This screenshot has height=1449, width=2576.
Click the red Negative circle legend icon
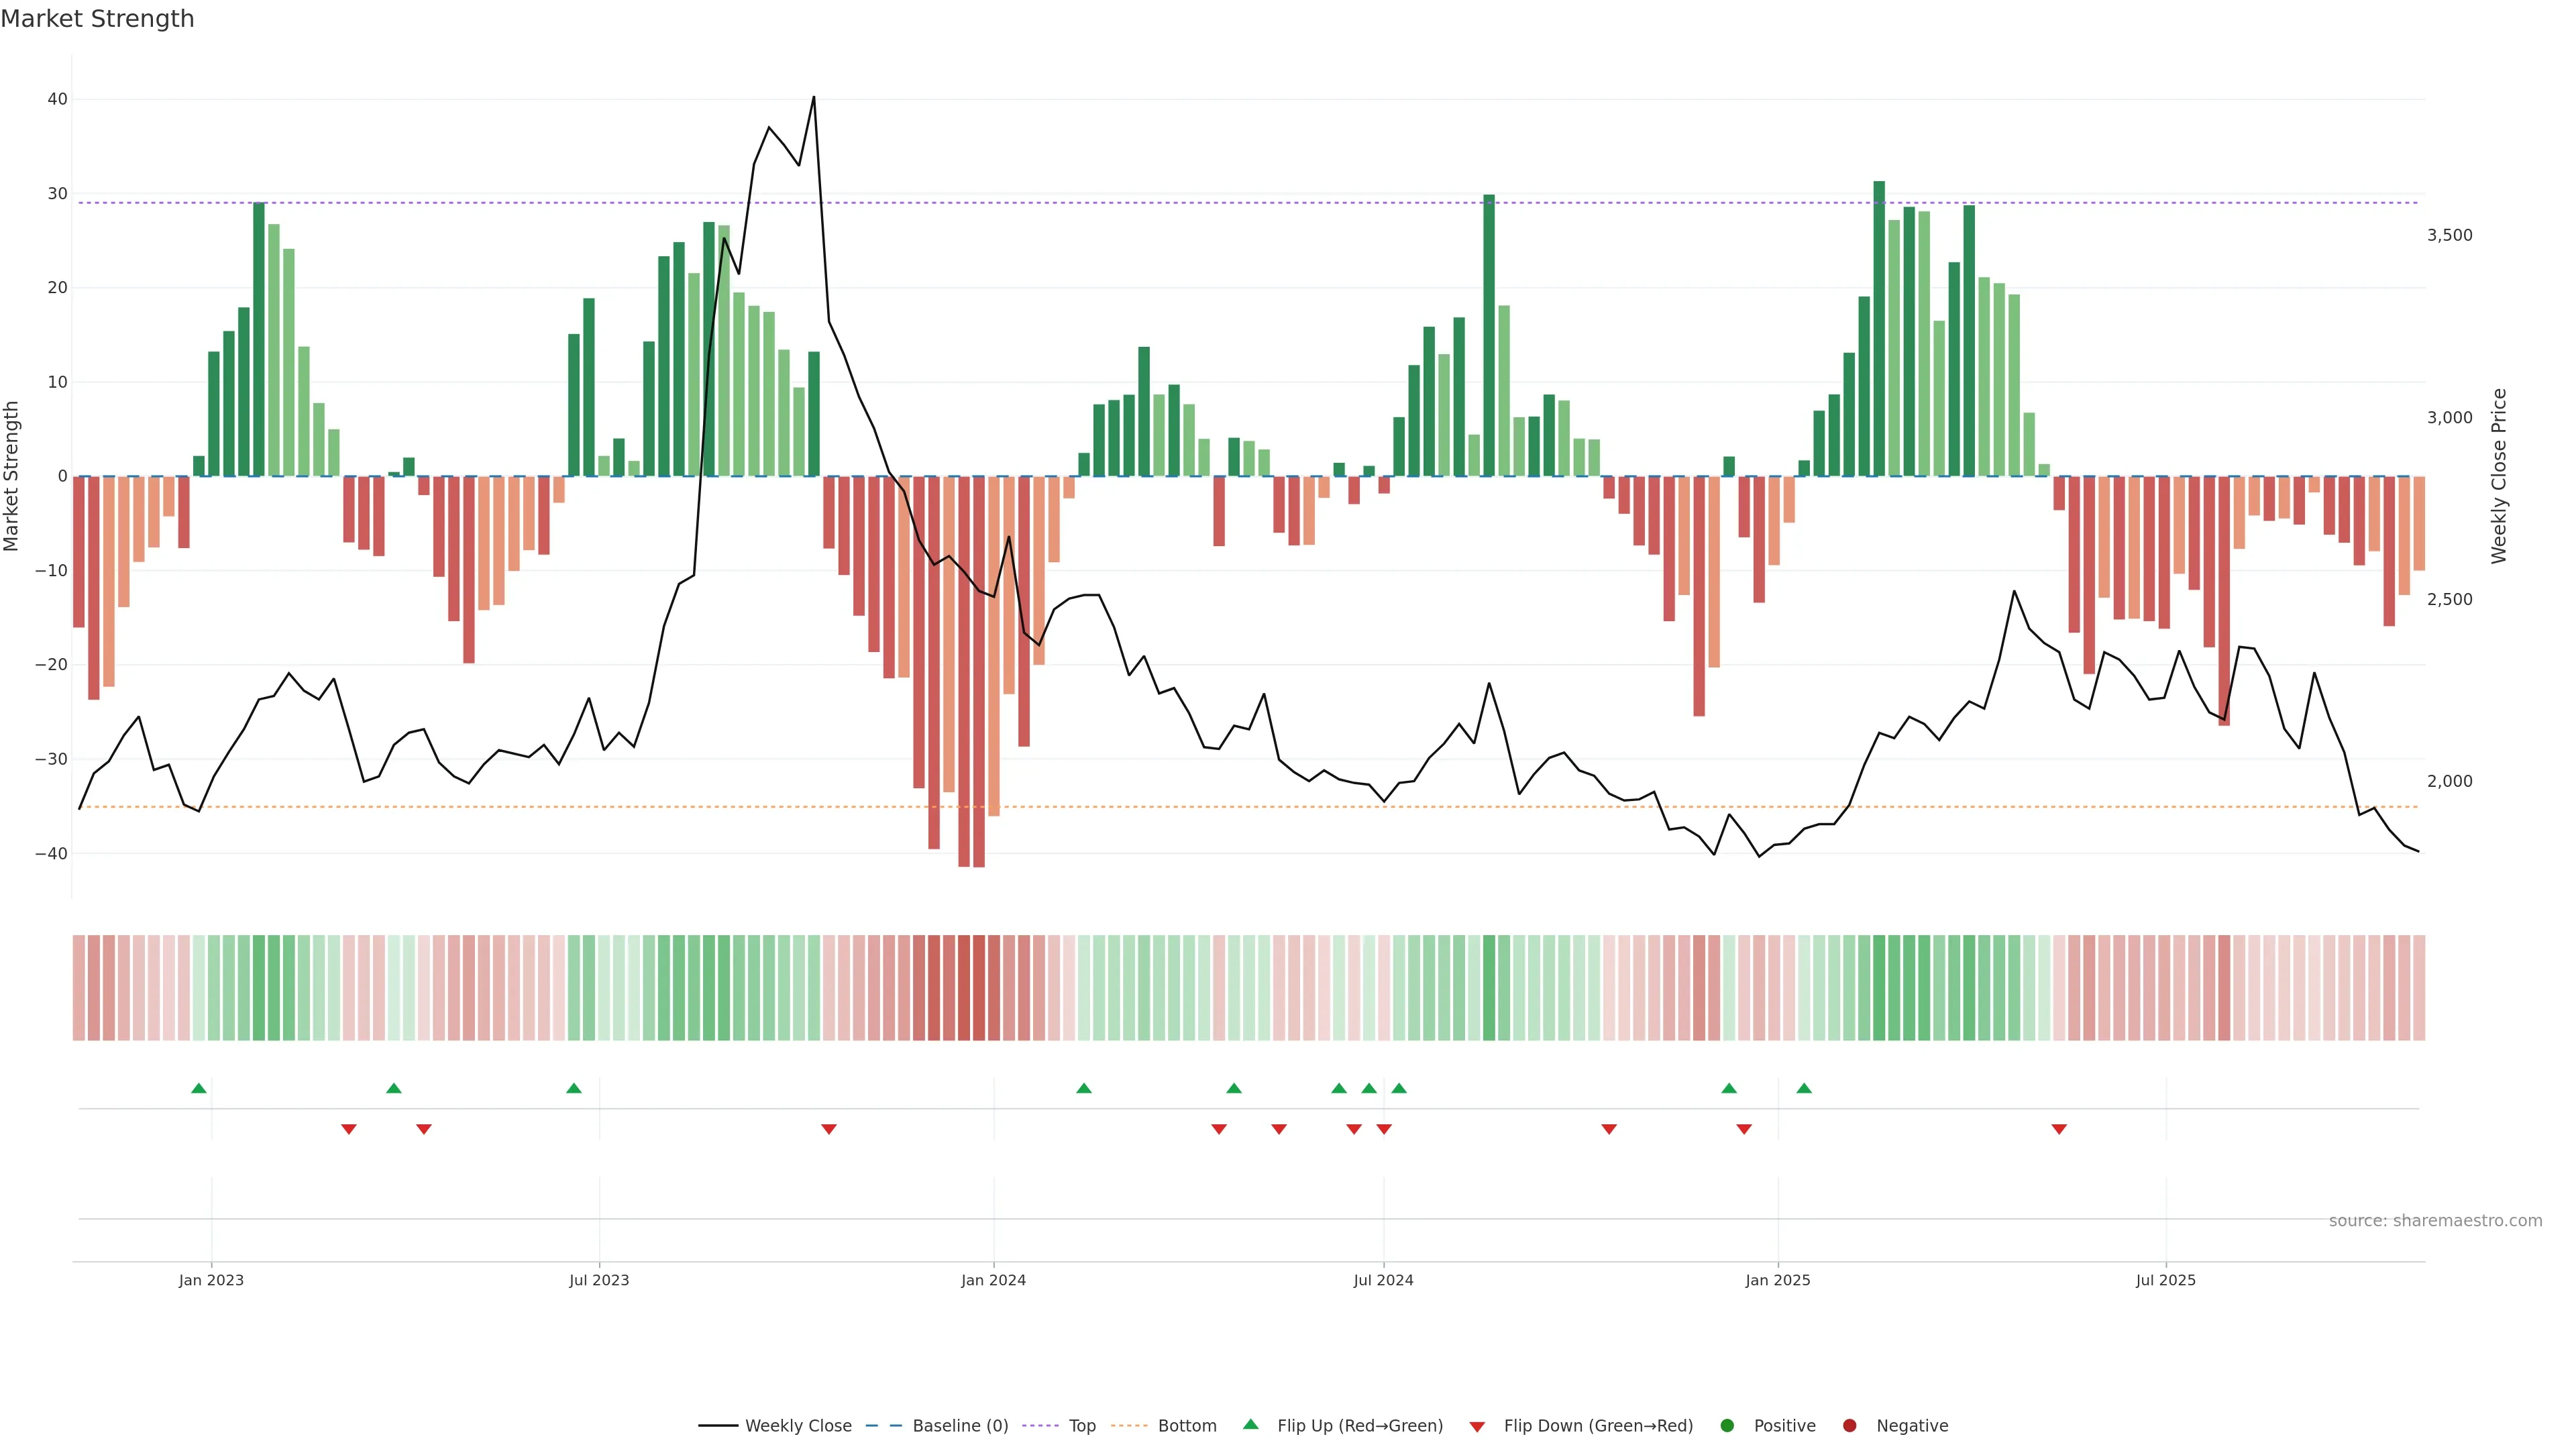click(x=1849, y=1426)
